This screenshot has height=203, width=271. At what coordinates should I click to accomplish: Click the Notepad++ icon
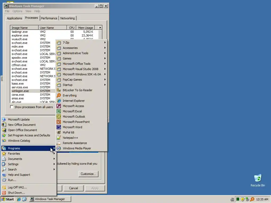pos(59,138)
